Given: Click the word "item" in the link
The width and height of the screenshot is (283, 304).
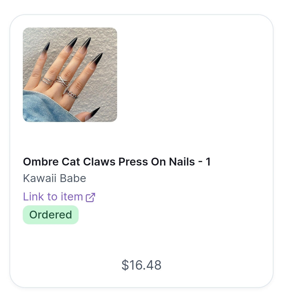Looking at the screenshot, I should click(x=72, y=197).
